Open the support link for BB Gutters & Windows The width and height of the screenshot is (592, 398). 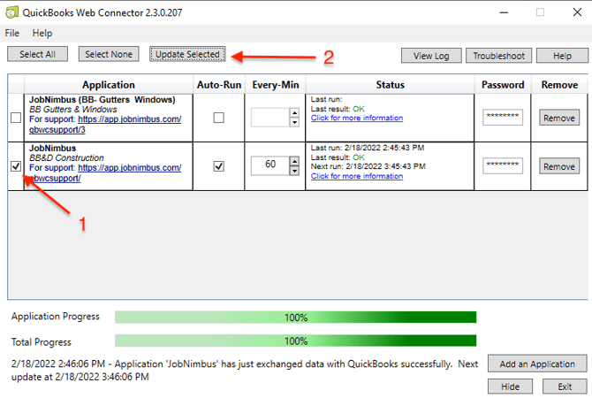point(130,119)
